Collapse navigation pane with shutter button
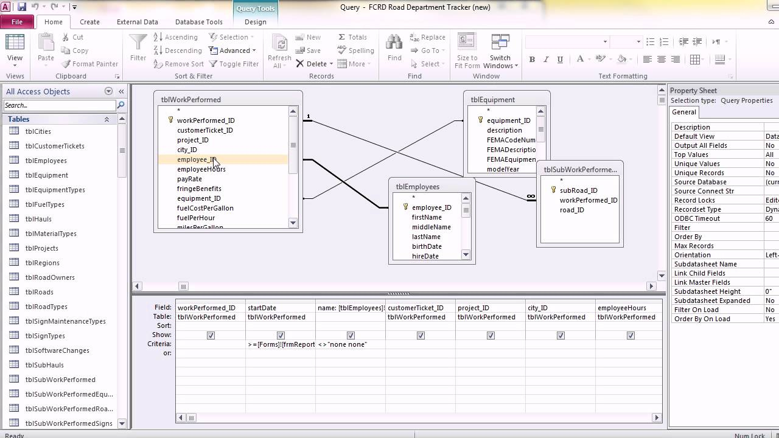Image resolution: width=779 pixels, height=438 pixels. click(x=121, y=91)
